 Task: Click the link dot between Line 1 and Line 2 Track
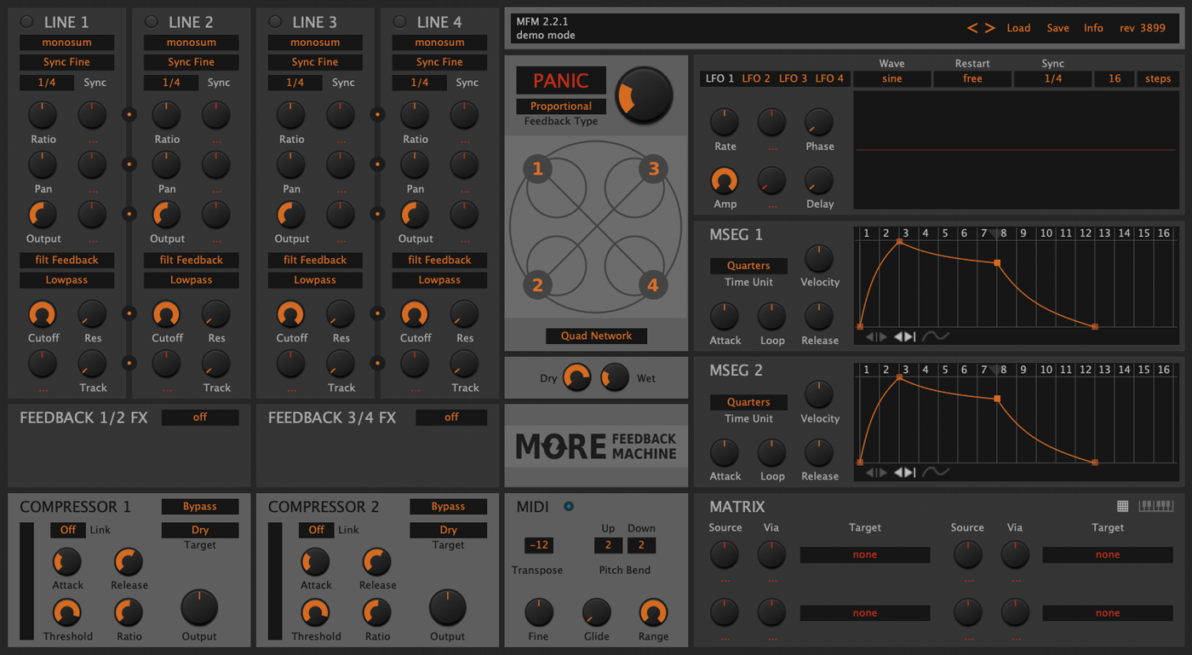click(x=129, y=363)
